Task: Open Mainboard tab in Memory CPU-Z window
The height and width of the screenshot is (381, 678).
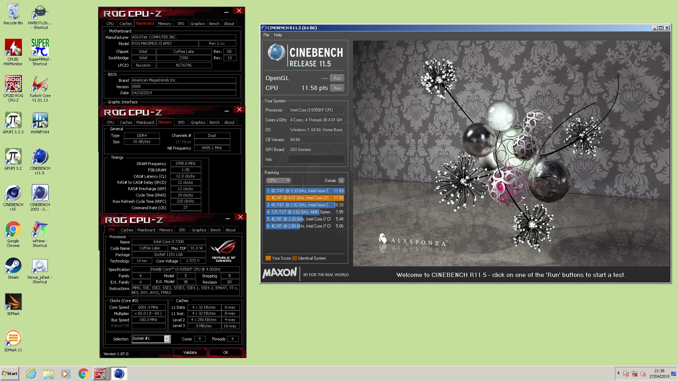Action: coord(145,122)
